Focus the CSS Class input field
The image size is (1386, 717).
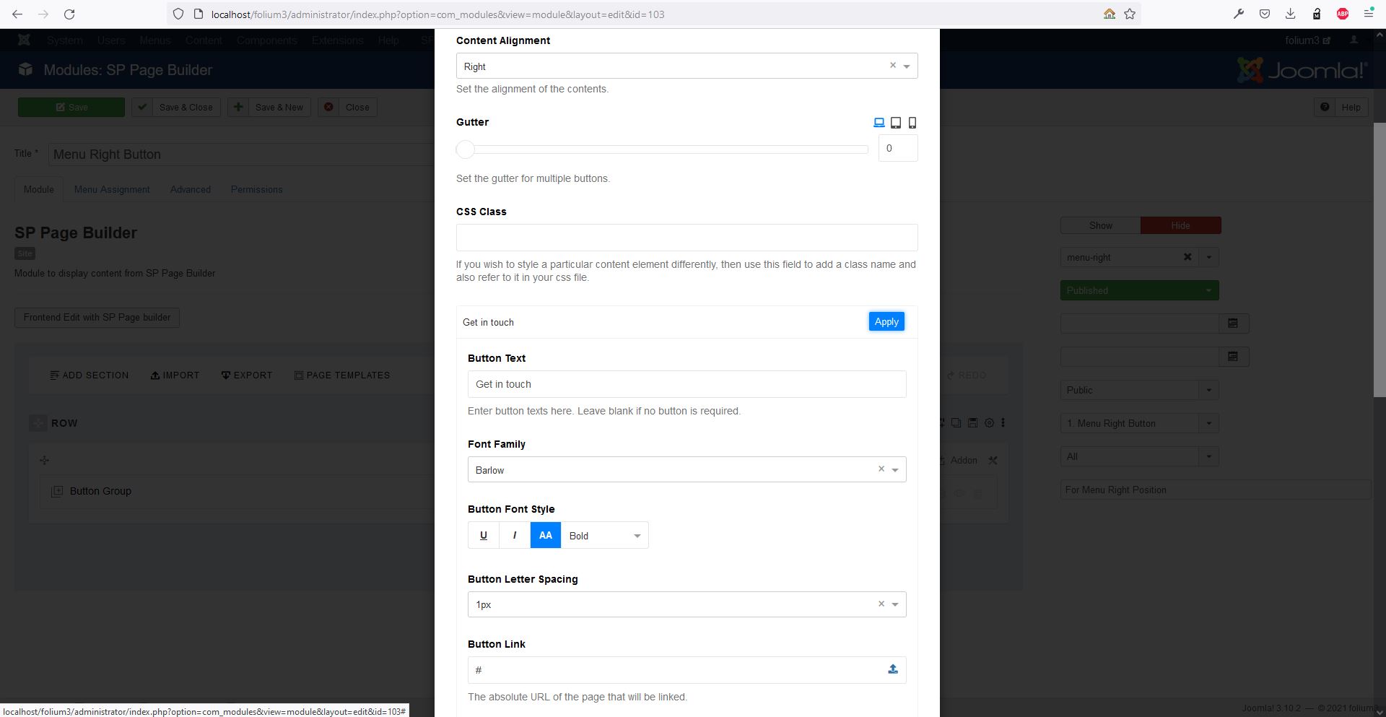tap(687, 238)
